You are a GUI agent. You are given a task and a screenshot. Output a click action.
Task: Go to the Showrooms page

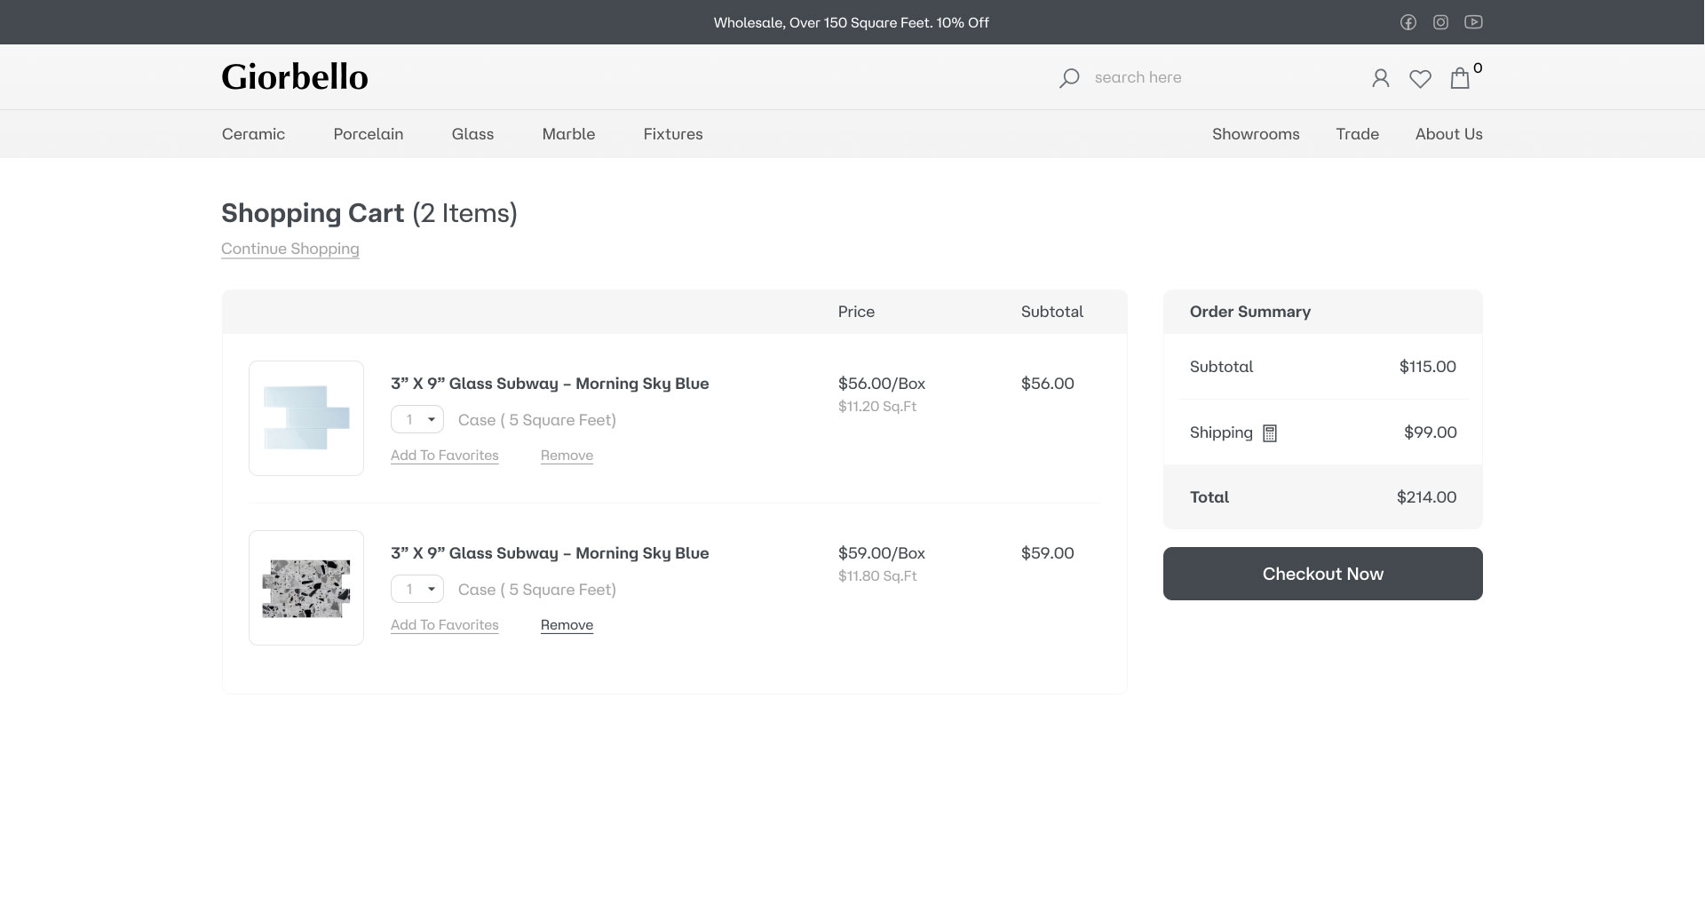[x=1255, y=134]
